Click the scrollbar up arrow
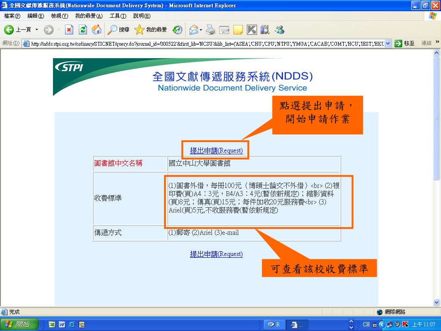This screenshot has height=331, width=441. 437,53
